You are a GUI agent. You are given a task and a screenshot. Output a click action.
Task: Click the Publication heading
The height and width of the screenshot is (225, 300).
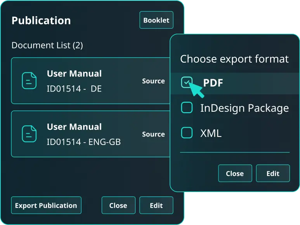pyautogui.click(x=41, y=20)
